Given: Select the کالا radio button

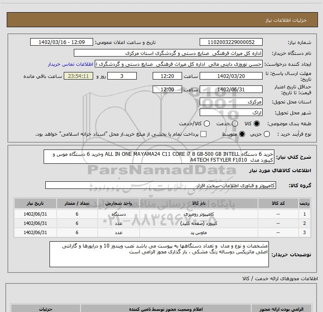Looking at the screenshot, I should pyautogui.click(x=257, y=124).
